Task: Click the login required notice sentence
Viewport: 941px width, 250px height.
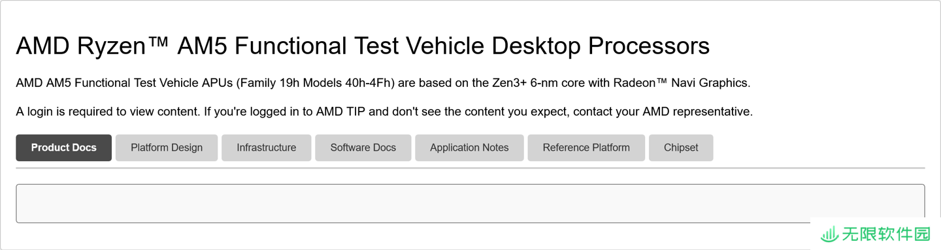Action: click(384, 112)
